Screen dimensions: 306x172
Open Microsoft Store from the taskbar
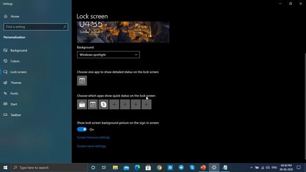click(x=148, y=168)
